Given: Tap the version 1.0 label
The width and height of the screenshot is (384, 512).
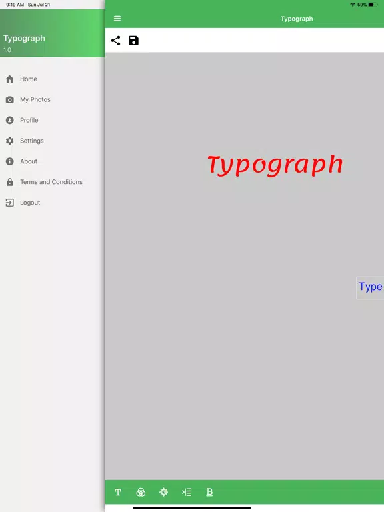Looking at the screenshot, I should pos(7,50).
